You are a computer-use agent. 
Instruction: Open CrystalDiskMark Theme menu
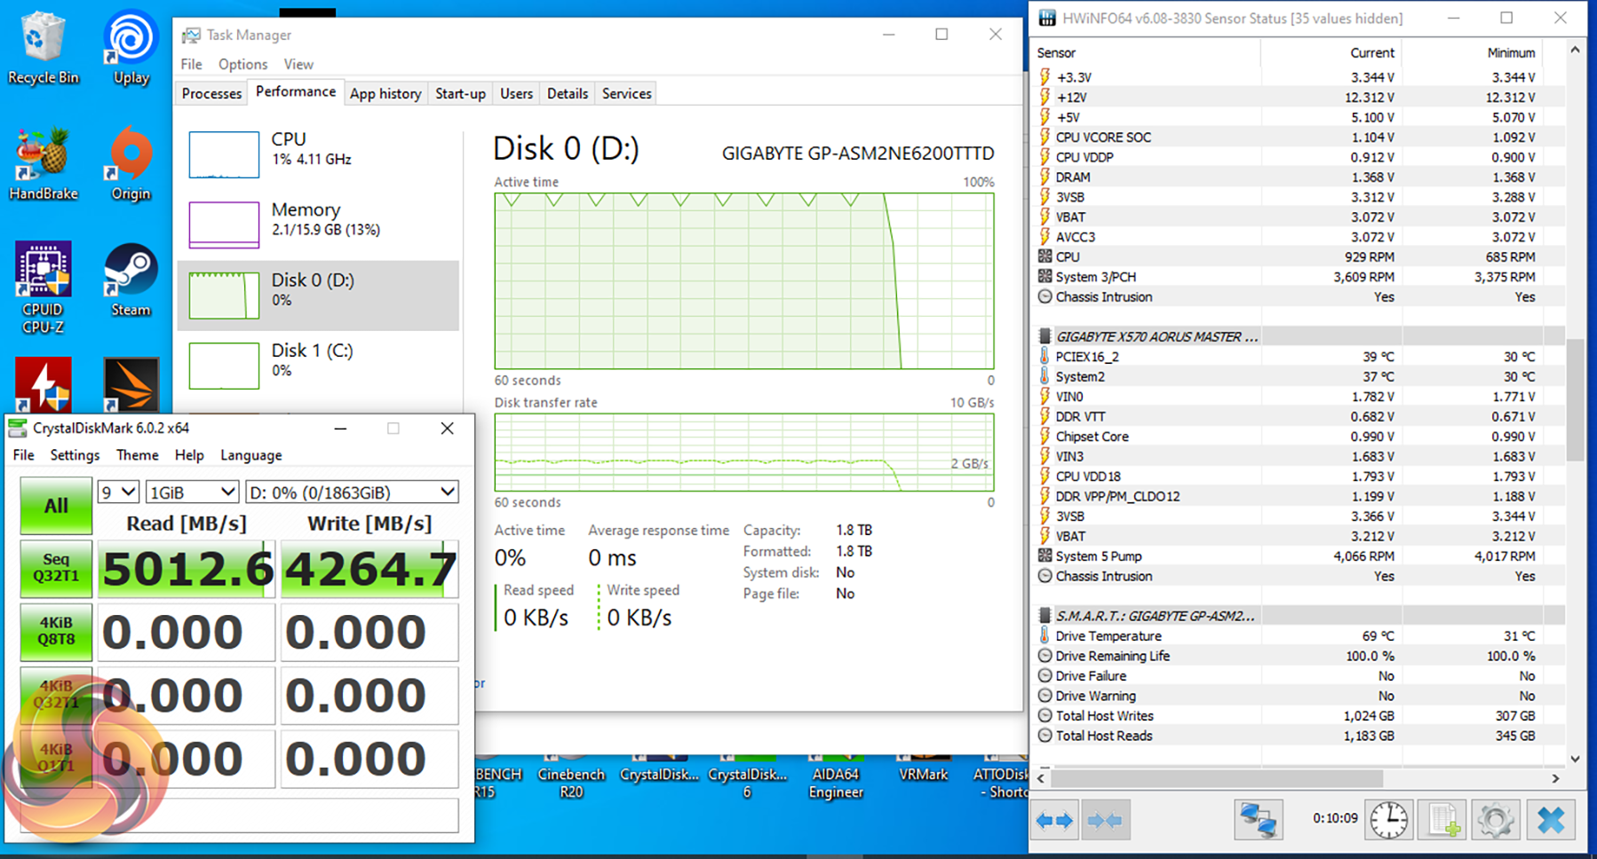(x=138, y=455)
